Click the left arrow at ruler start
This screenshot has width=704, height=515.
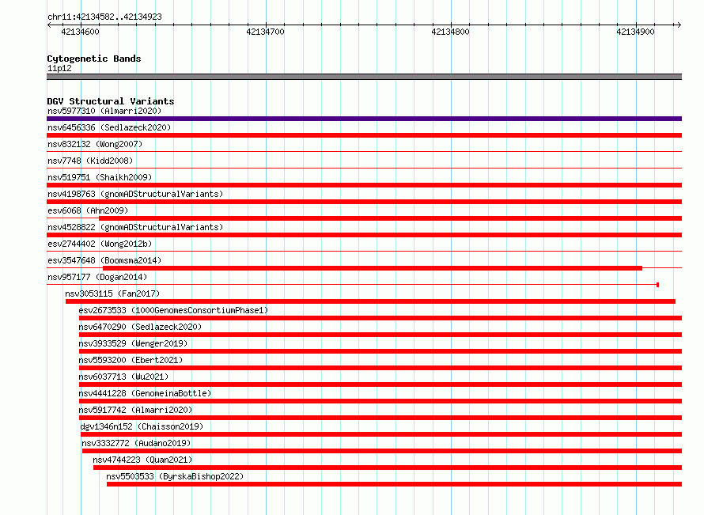point(50,25)
